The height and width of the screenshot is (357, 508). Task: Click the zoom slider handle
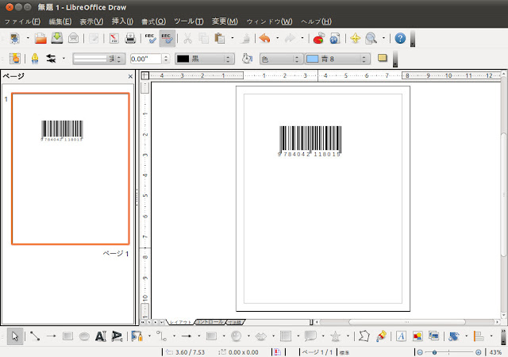coord(434,352)
